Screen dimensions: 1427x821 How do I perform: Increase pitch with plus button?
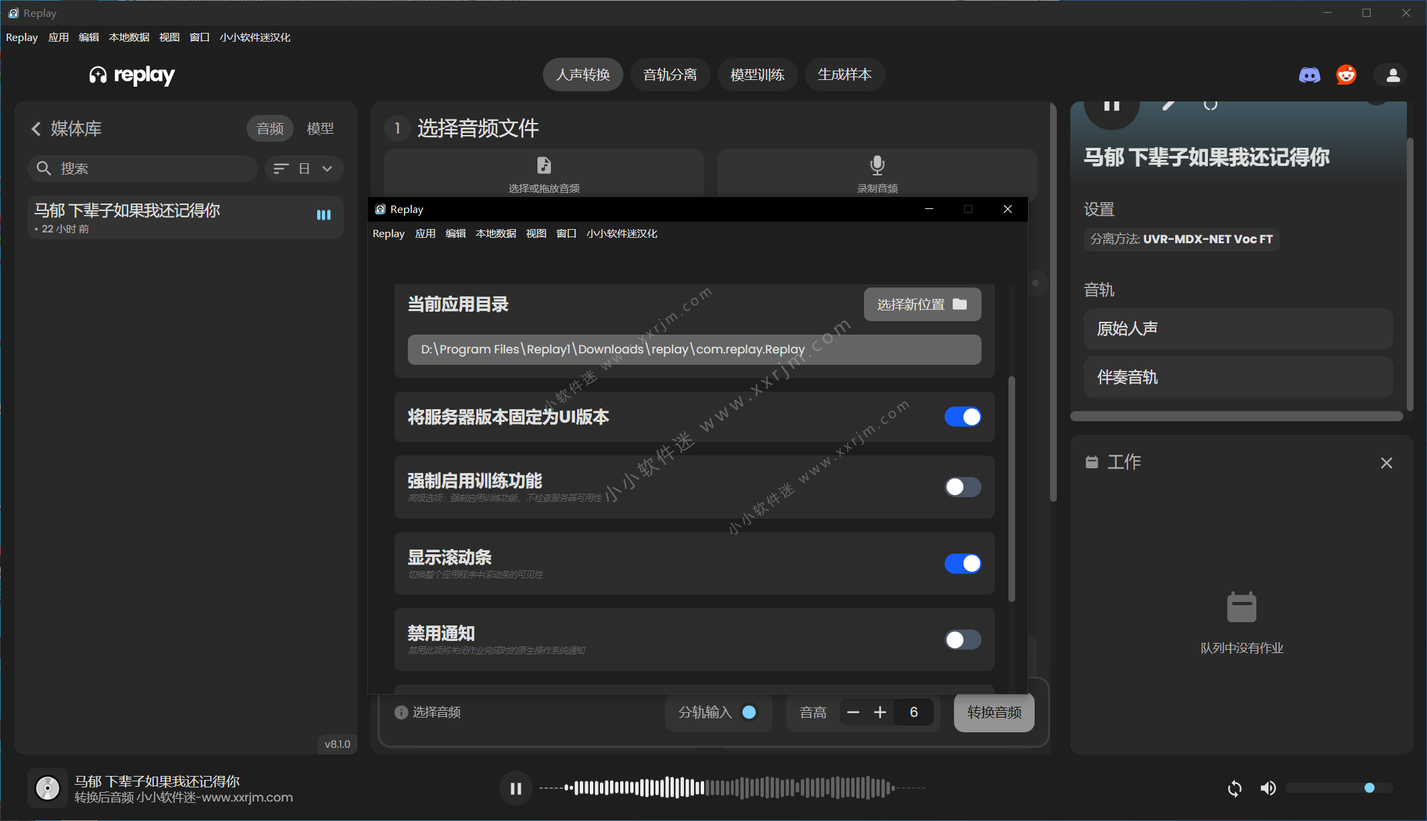(880, 713)
